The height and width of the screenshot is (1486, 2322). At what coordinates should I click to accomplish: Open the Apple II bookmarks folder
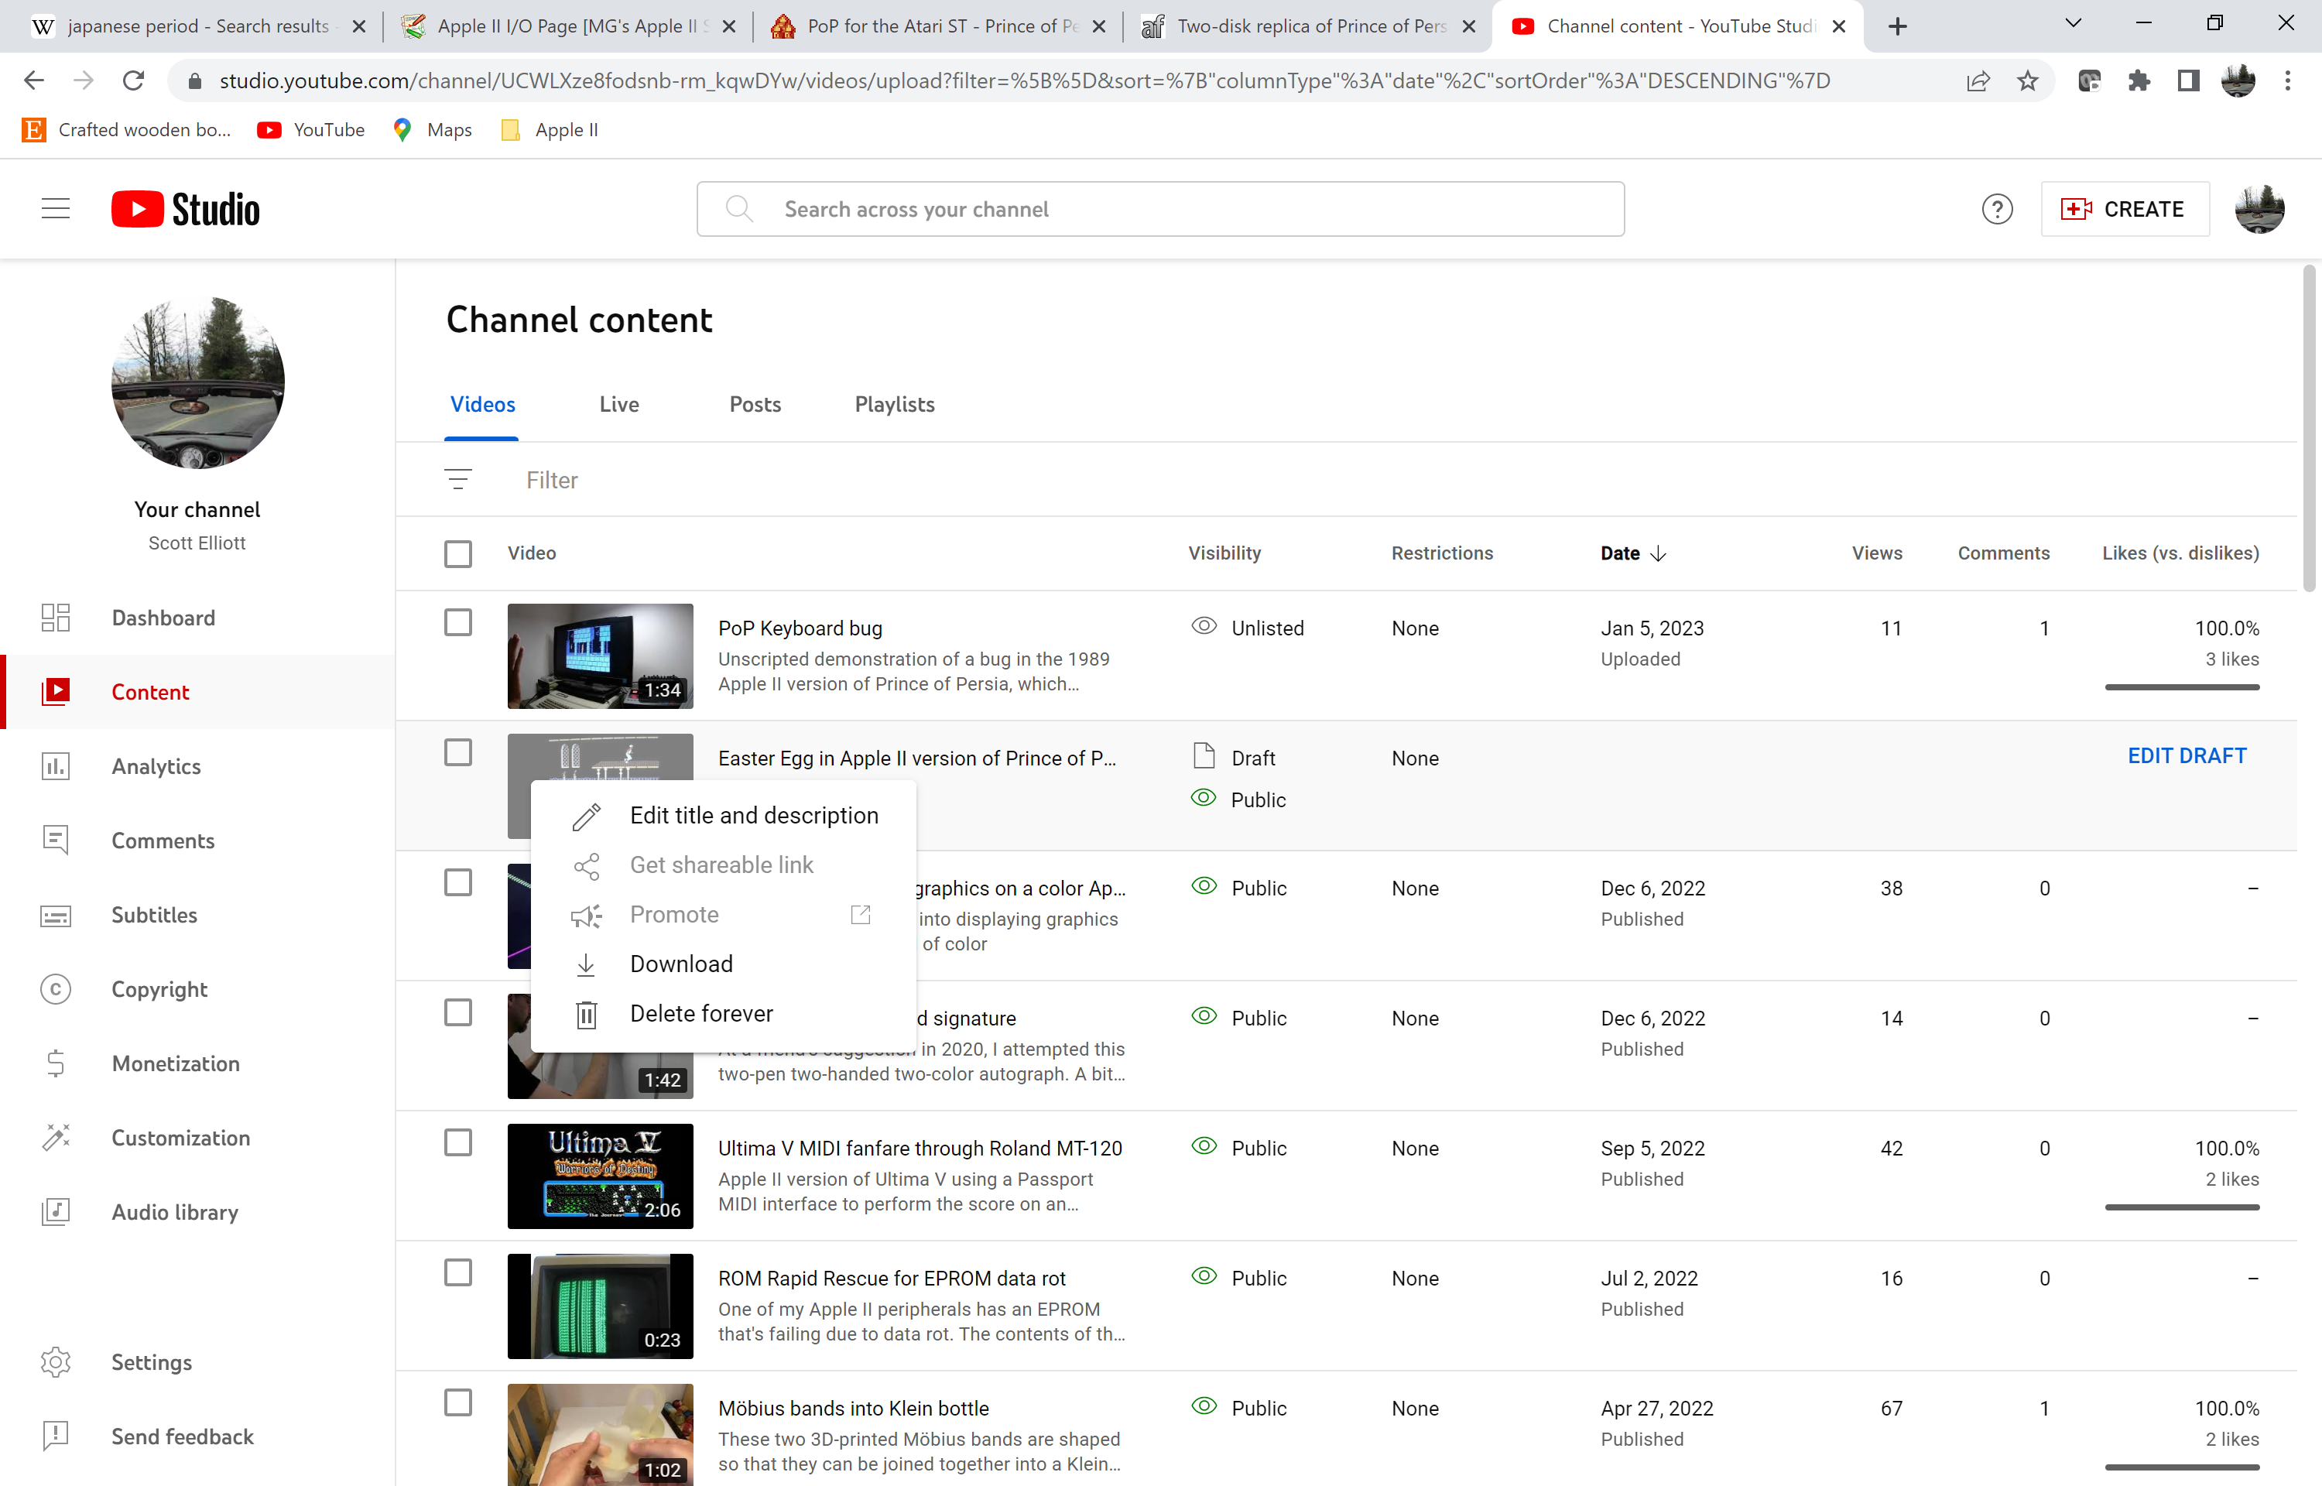click(550, 129)
